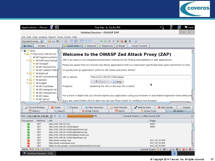Click the spider scan count icon in footer
The width and height of the screenshot is (215, 161).
pos(165,149)
